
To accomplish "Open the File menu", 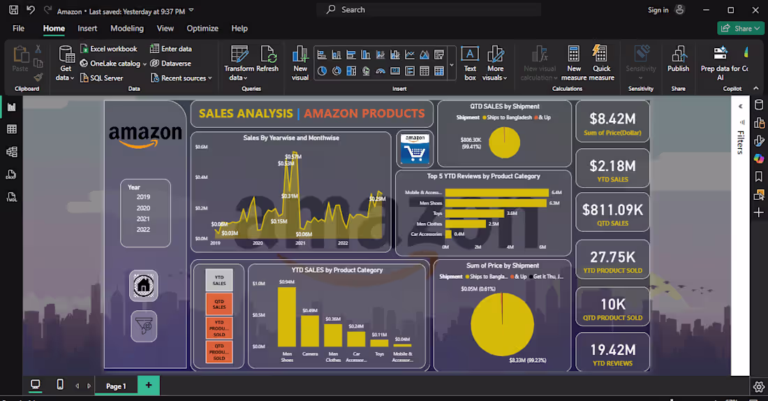I will coord(19,29).
